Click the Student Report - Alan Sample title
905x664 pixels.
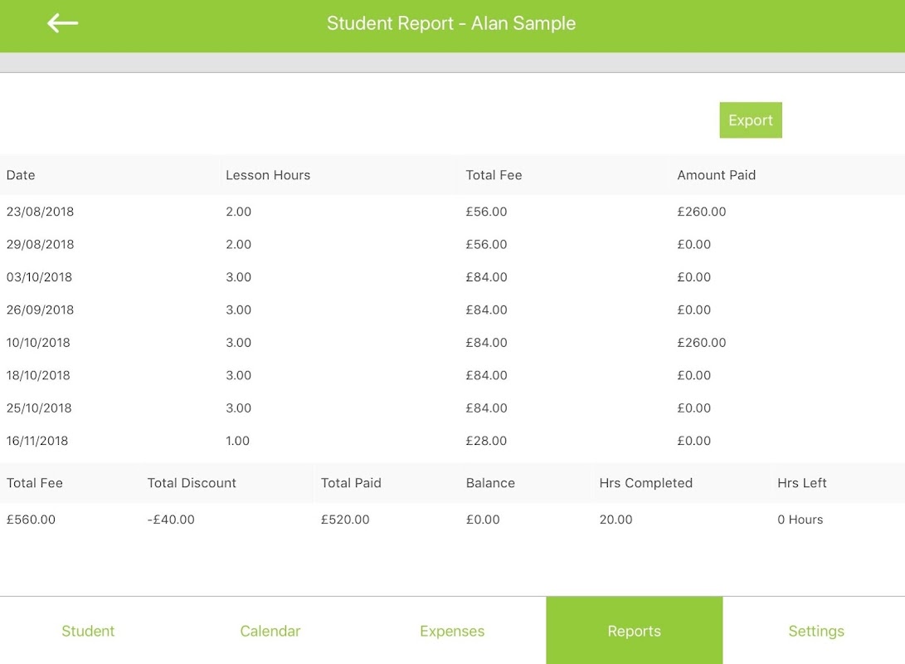[x=451, y=23]
